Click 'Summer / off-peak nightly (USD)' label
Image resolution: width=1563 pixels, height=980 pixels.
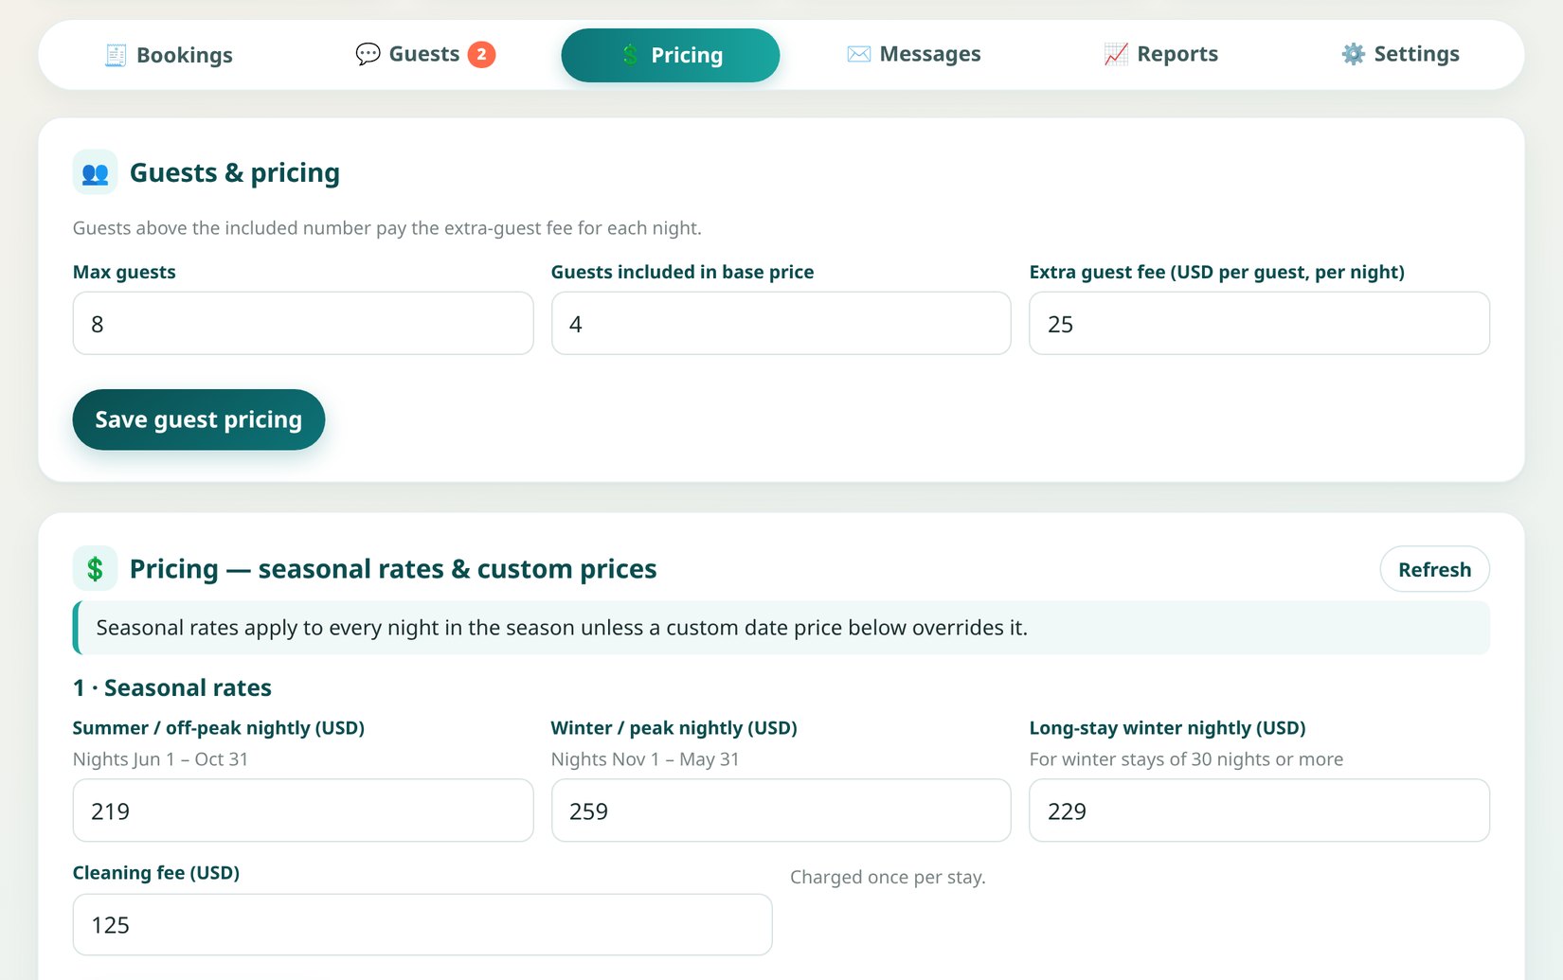(x=219, y=728)
